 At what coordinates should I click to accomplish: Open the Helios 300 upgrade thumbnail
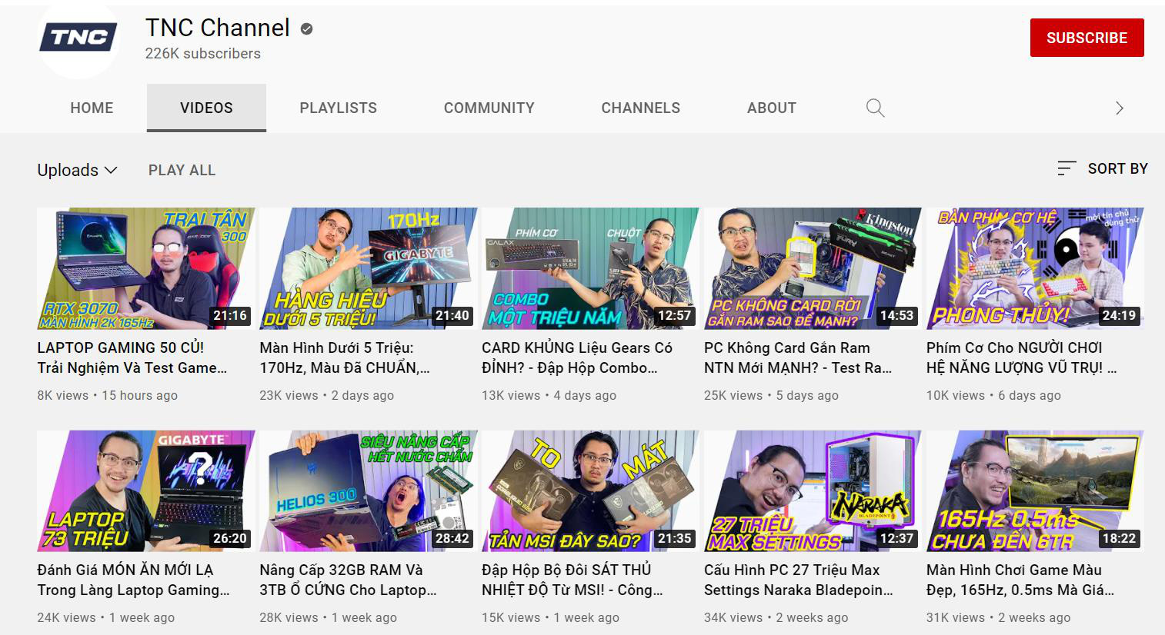pos(368,490)
